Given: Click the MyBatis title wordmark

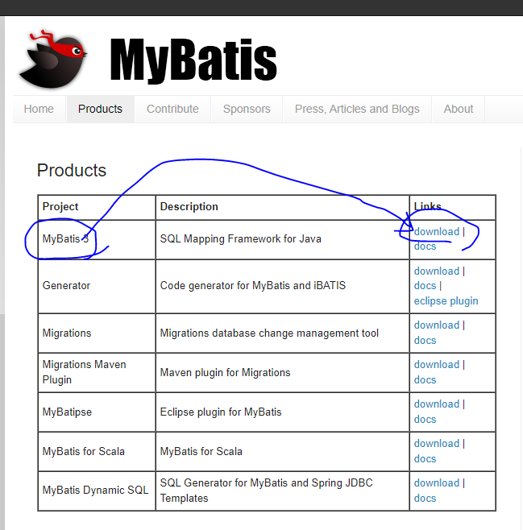Looking at the screenshot, I should point(193,60).
